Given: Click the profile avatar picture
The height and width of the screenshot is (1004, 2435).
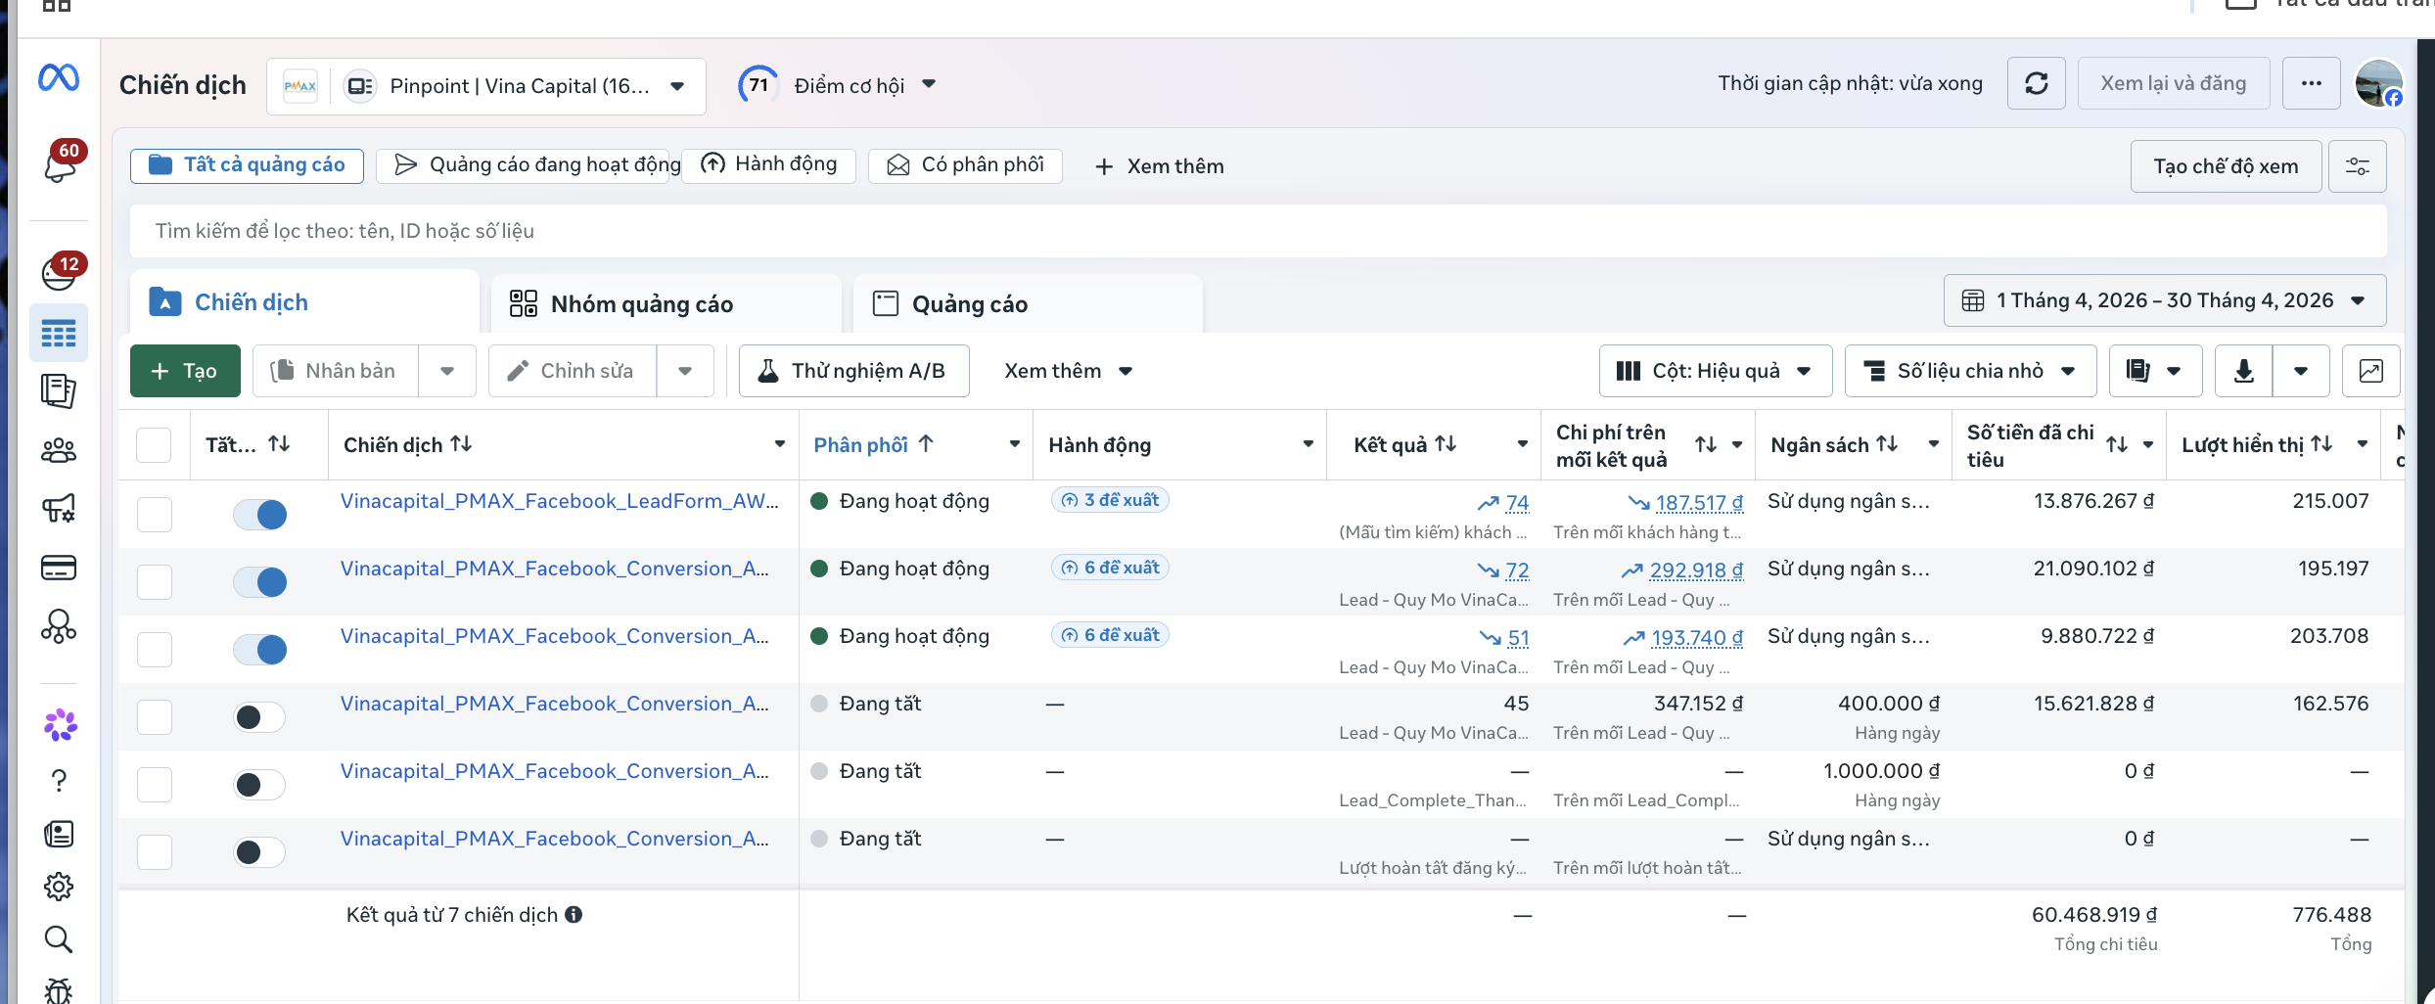Looking at the screenshot, I should point(2378,84).
